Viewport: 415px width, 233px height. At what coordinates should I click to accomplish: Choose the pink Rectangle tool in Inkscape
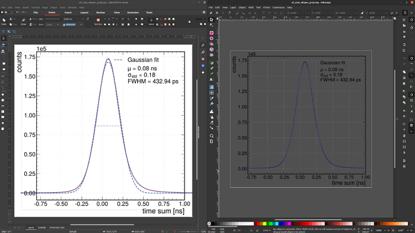212,33
